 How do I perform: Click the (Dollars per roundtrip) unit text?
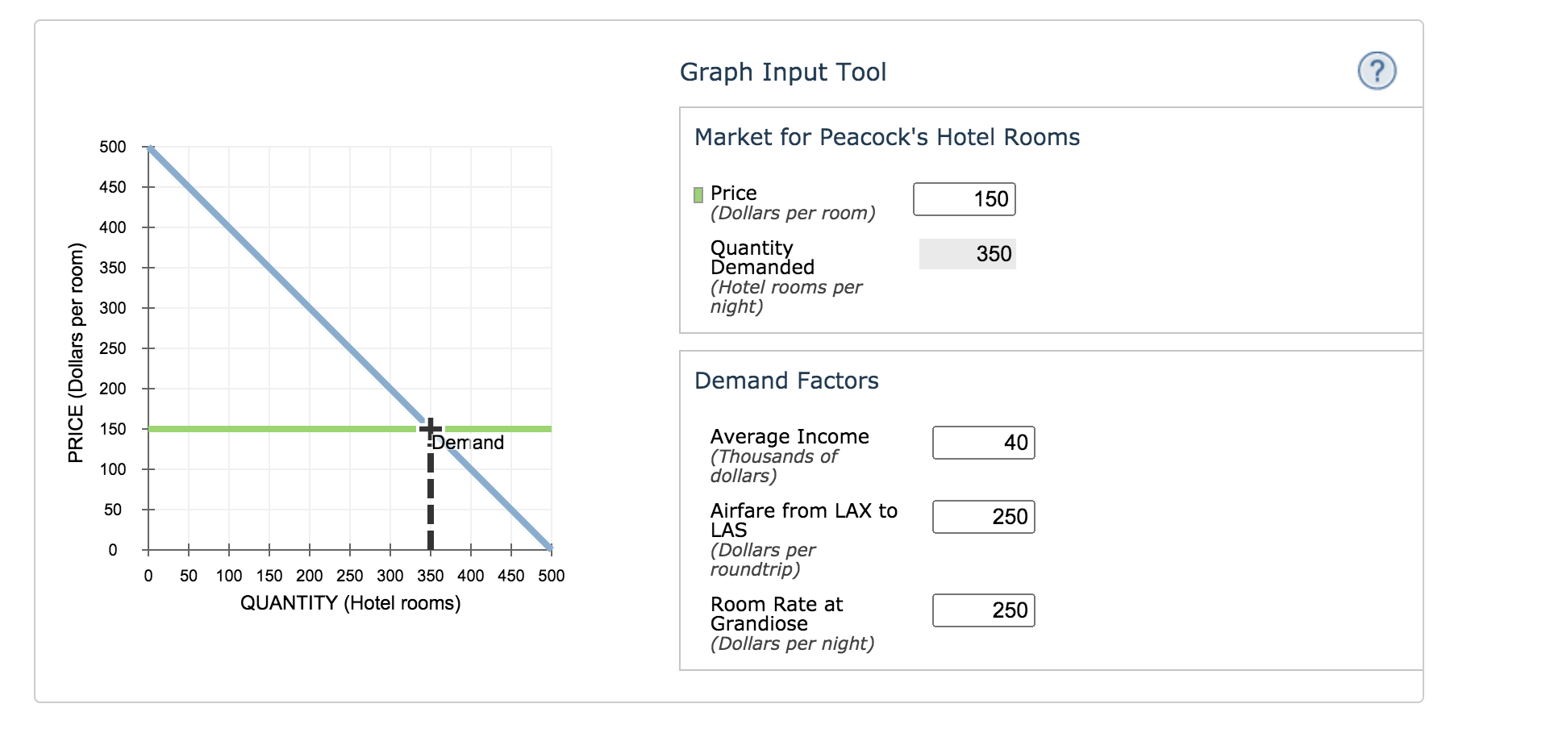tap(763, 560)
